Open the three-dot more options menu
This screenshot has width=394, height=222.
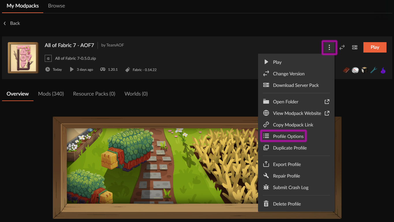click(x=329, y=47)
